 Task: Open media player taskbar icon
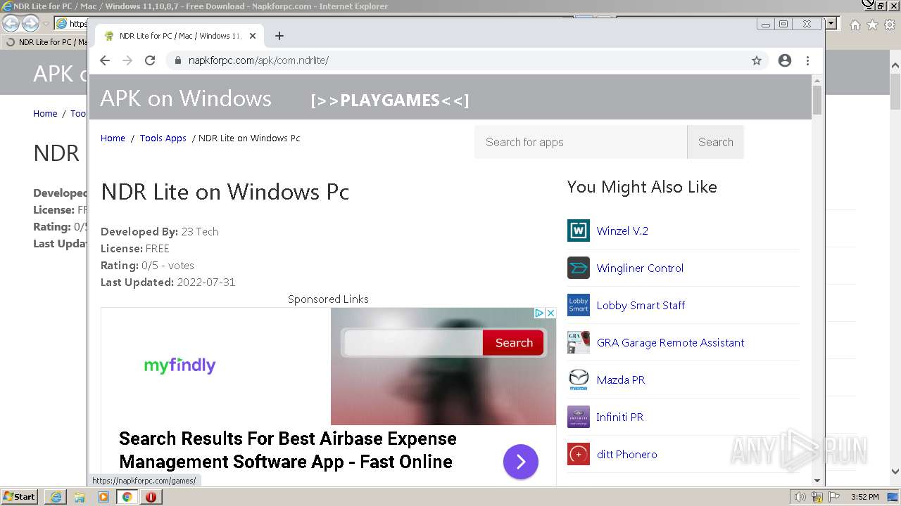[x=103, y=497]
